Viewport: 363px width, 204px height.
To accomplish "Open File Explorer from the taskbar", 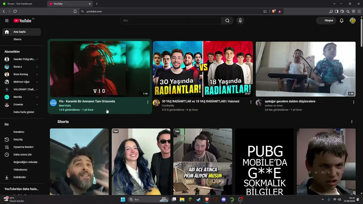I will pyautogui.click(x=182, y=199).
